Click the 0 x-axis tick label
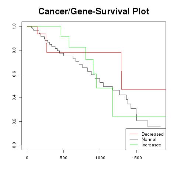The height and width of the screenshot is (177, 177). click(27, 158)
